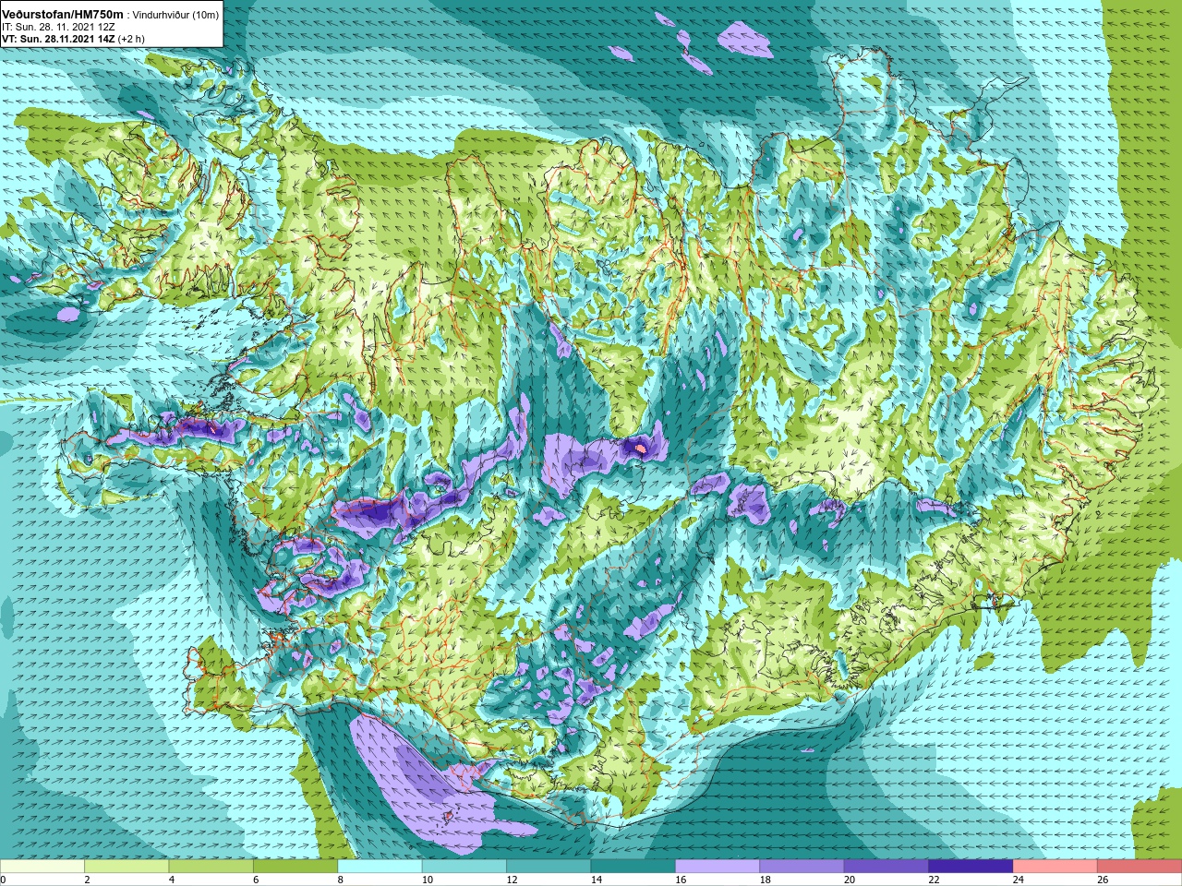Viewport: 1182px width, 886px height.
Task: Click the "Veðurstofan/HM750m" title text
Action: (x=62, y=14)
